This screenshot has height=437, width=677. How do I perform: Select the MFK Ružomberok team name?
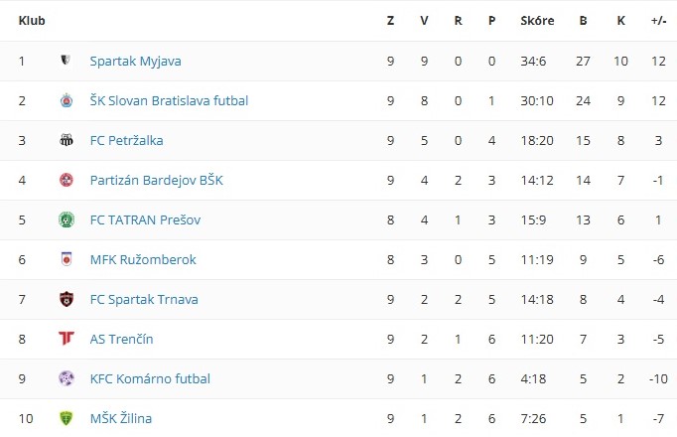143,259
